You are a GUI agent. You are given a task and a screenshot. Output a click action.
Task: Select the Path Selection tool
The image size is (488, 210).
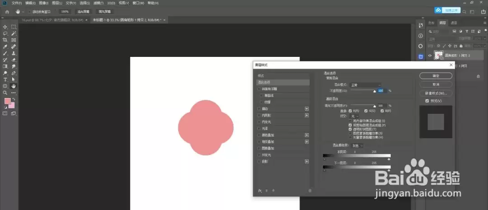coord(14,79)
